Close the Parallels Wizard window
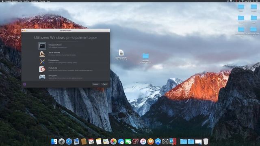This screenshot has width=260, height=146. (23, 31)
